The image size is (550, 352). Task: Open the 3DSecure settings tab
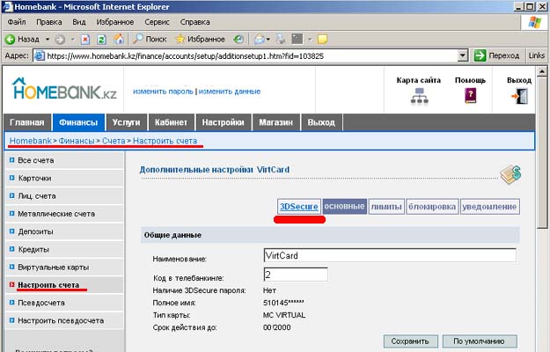click(299, 207)
